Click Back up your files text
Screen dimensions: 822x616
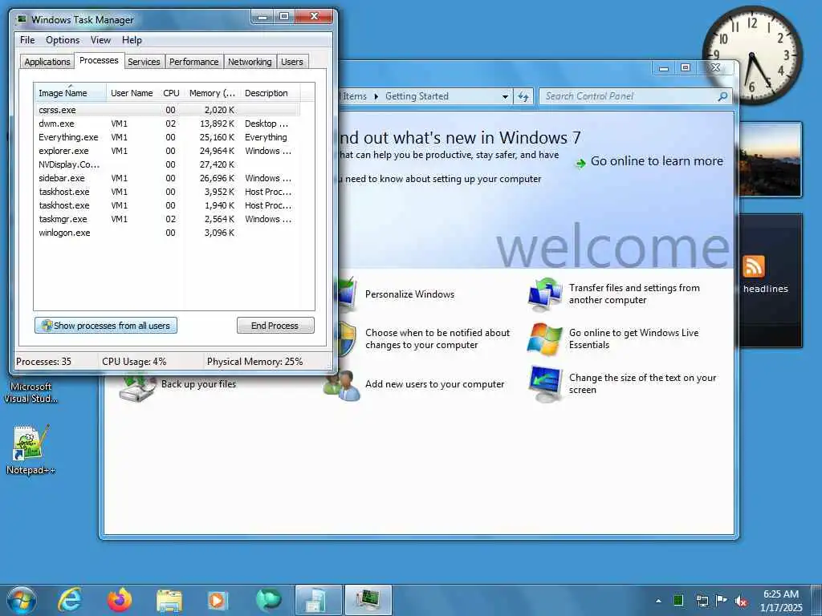pyautogui.click(x=199, y=384)
